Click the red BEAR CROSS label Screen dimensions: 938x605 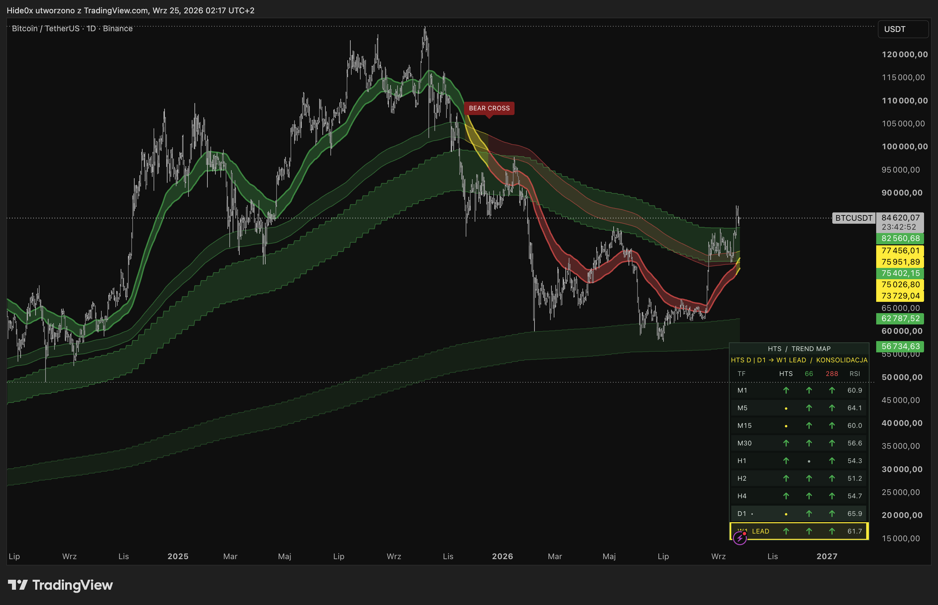489,108
